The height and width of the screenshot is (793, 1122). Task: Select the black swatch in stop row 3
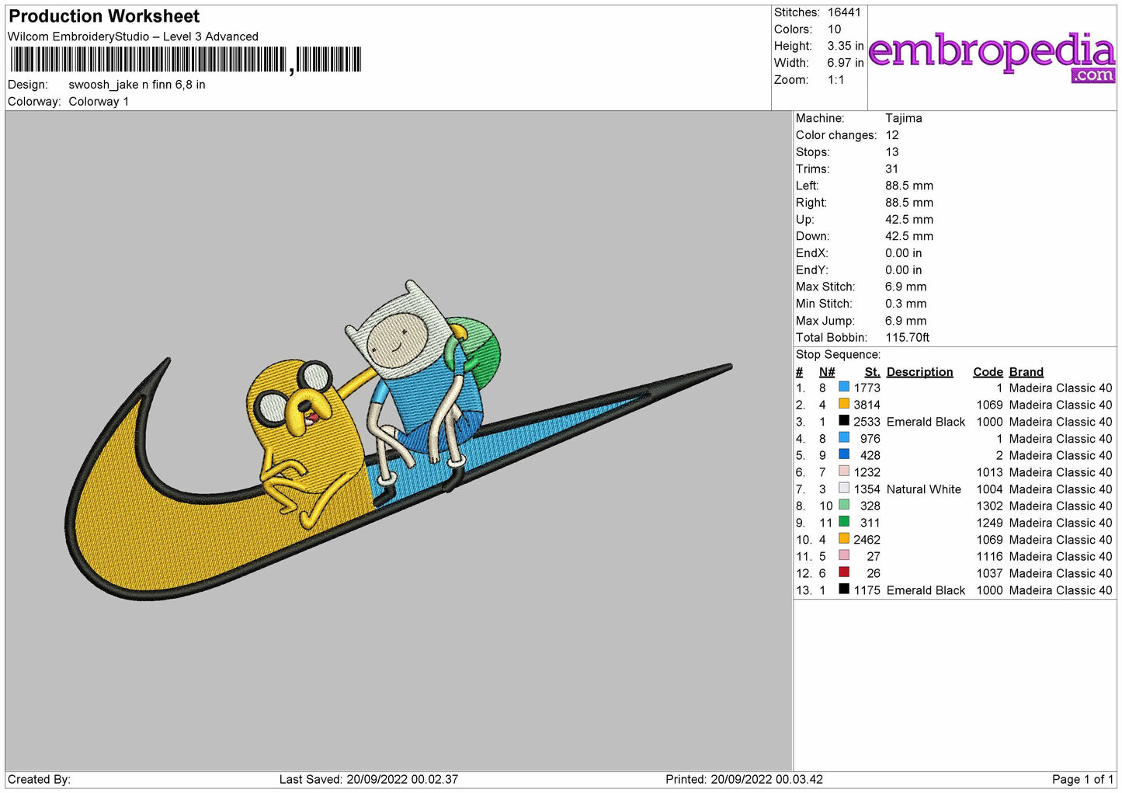[844, 421]
